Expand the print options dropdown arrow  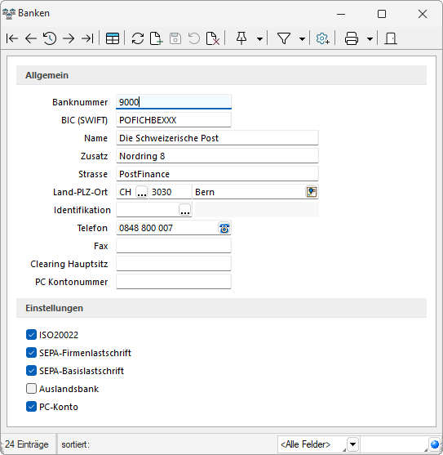pyautogui.click(x=370, y=39)
